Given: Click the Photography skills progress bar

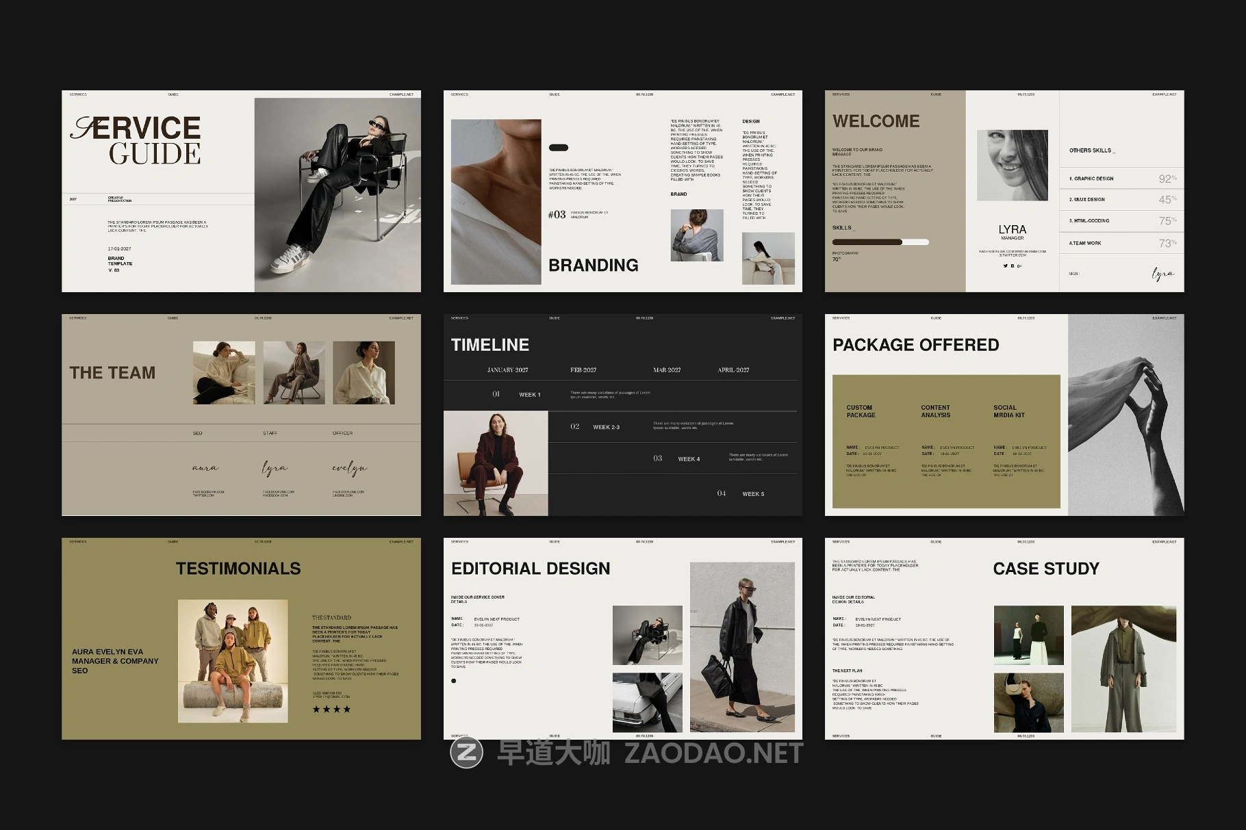Looking at the screenshot, I should 880,242.
